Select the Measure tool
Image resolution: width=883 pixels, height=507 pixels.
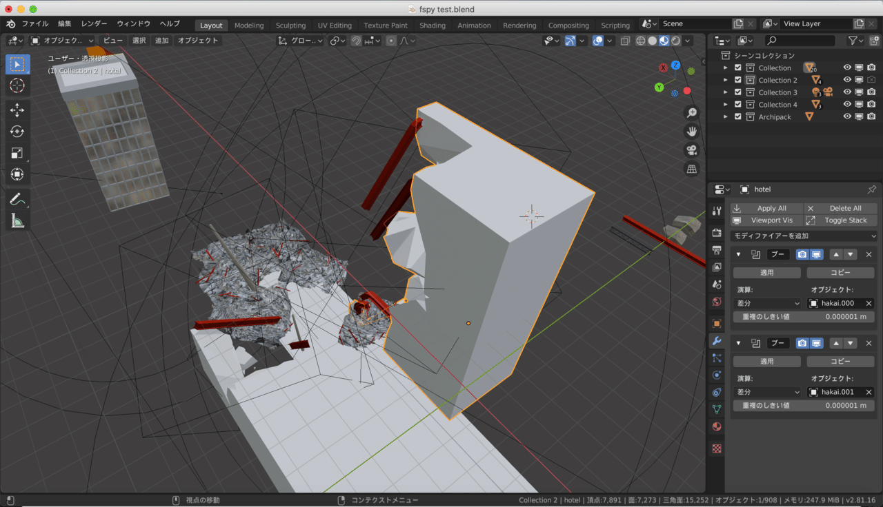point(18,220)
